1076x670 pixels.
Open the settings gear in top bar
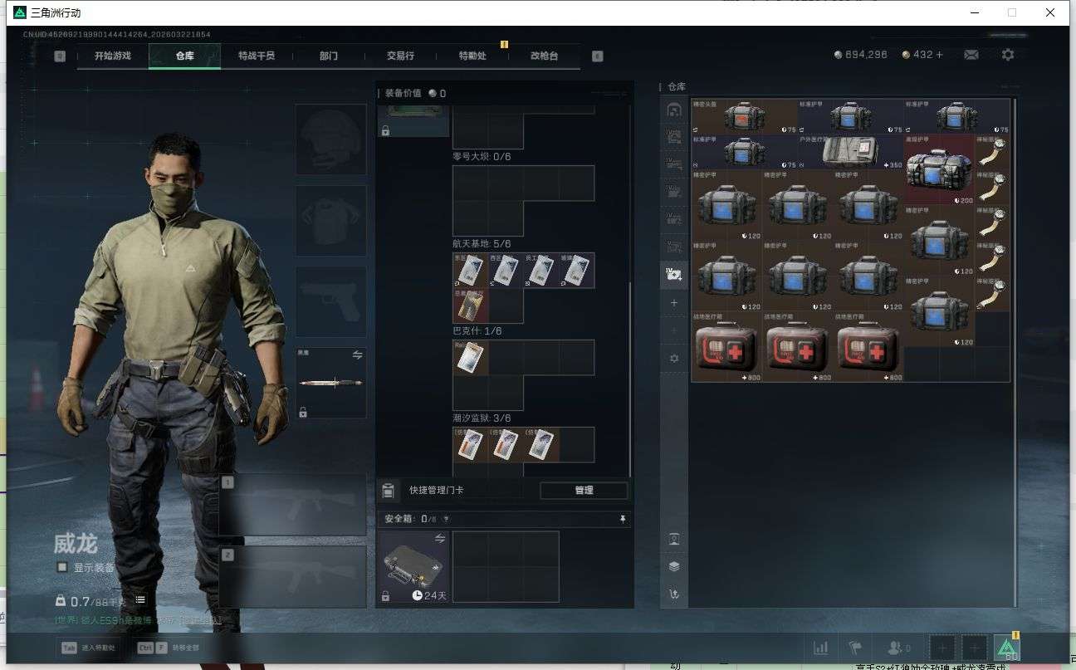(x=1008, y=55)
